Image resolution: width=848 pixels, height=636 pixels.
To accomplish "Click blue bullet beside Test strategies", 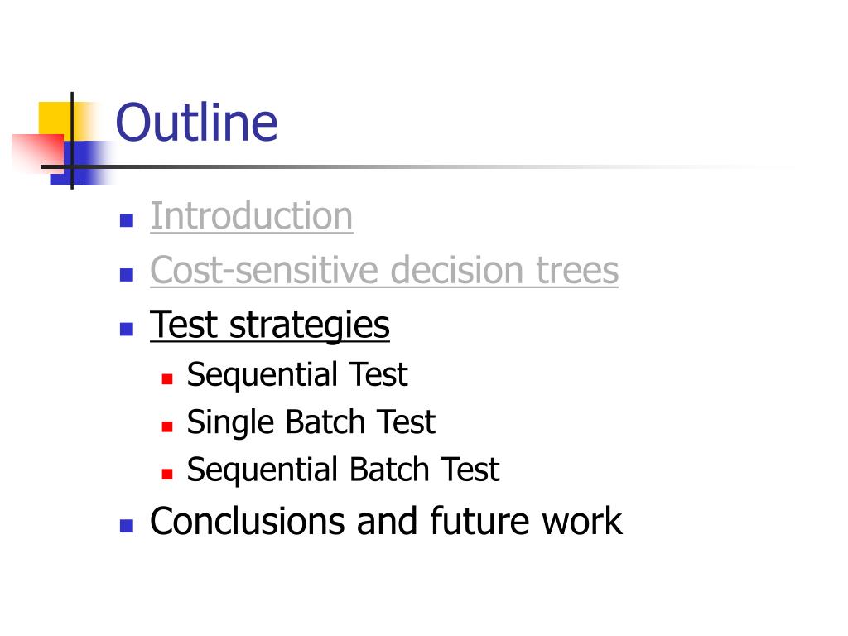I will pyautogui.click(x=127, y=329).
